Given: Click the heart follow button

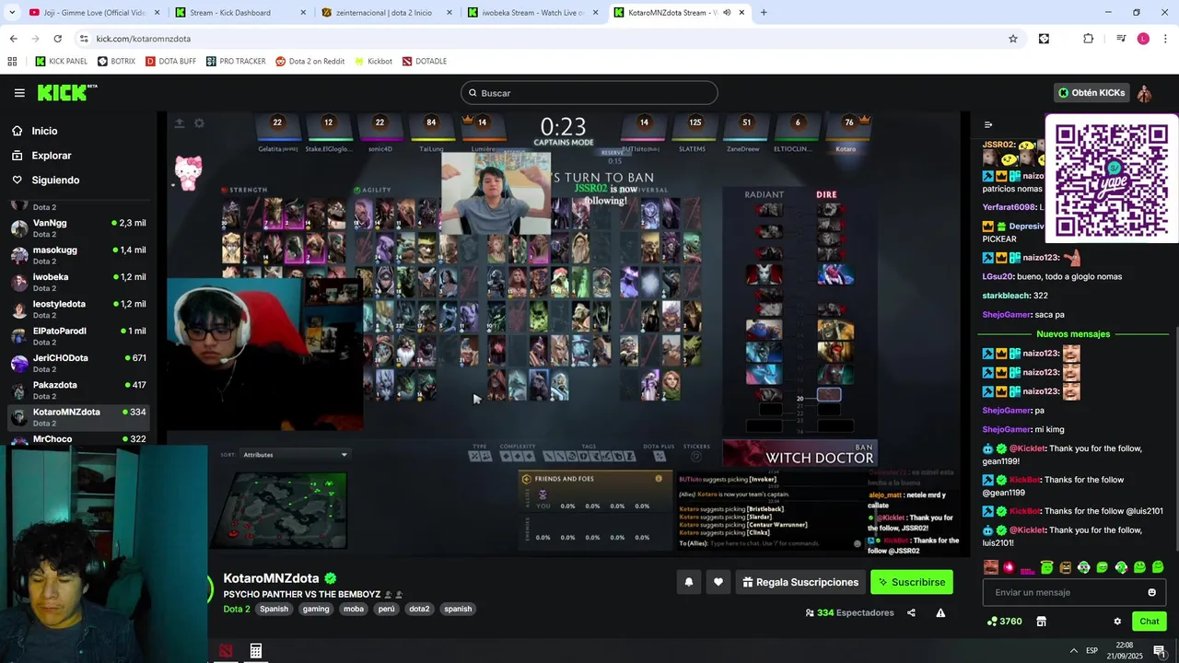Looking at the screenshot, I should [718, 582].
